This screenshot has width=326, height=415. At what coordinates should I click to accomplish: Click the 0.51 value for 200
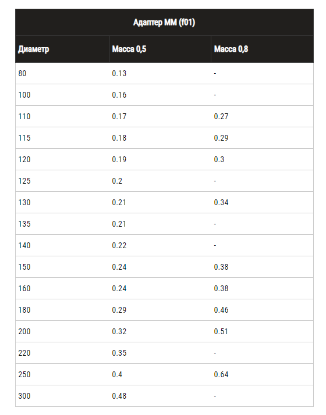click(221, 331)
